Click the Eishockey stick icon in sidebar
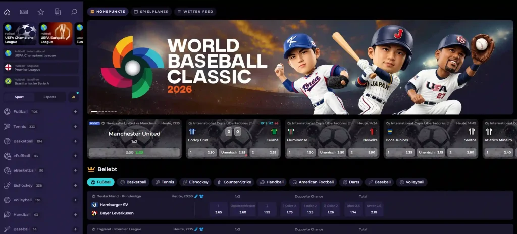The image size is (517, 234). click(7, 185)
